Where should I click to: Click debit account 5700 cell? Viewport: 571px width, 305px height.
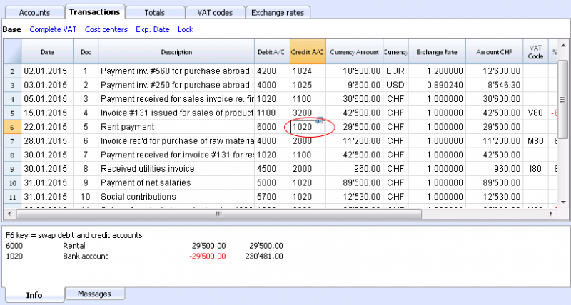coord(272,197)
